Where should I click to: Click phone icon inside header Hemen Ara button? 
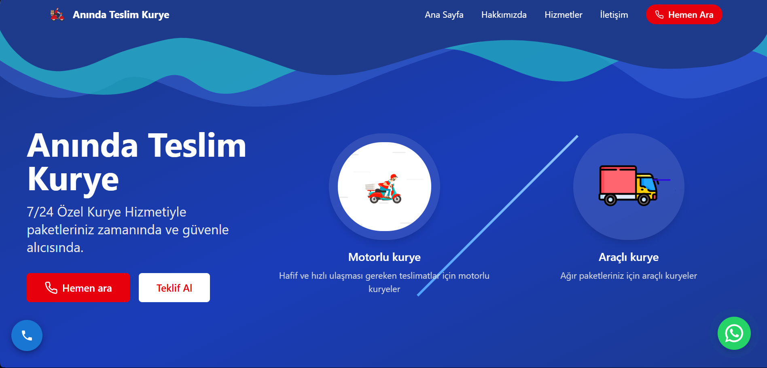click(x=659, y=15)
